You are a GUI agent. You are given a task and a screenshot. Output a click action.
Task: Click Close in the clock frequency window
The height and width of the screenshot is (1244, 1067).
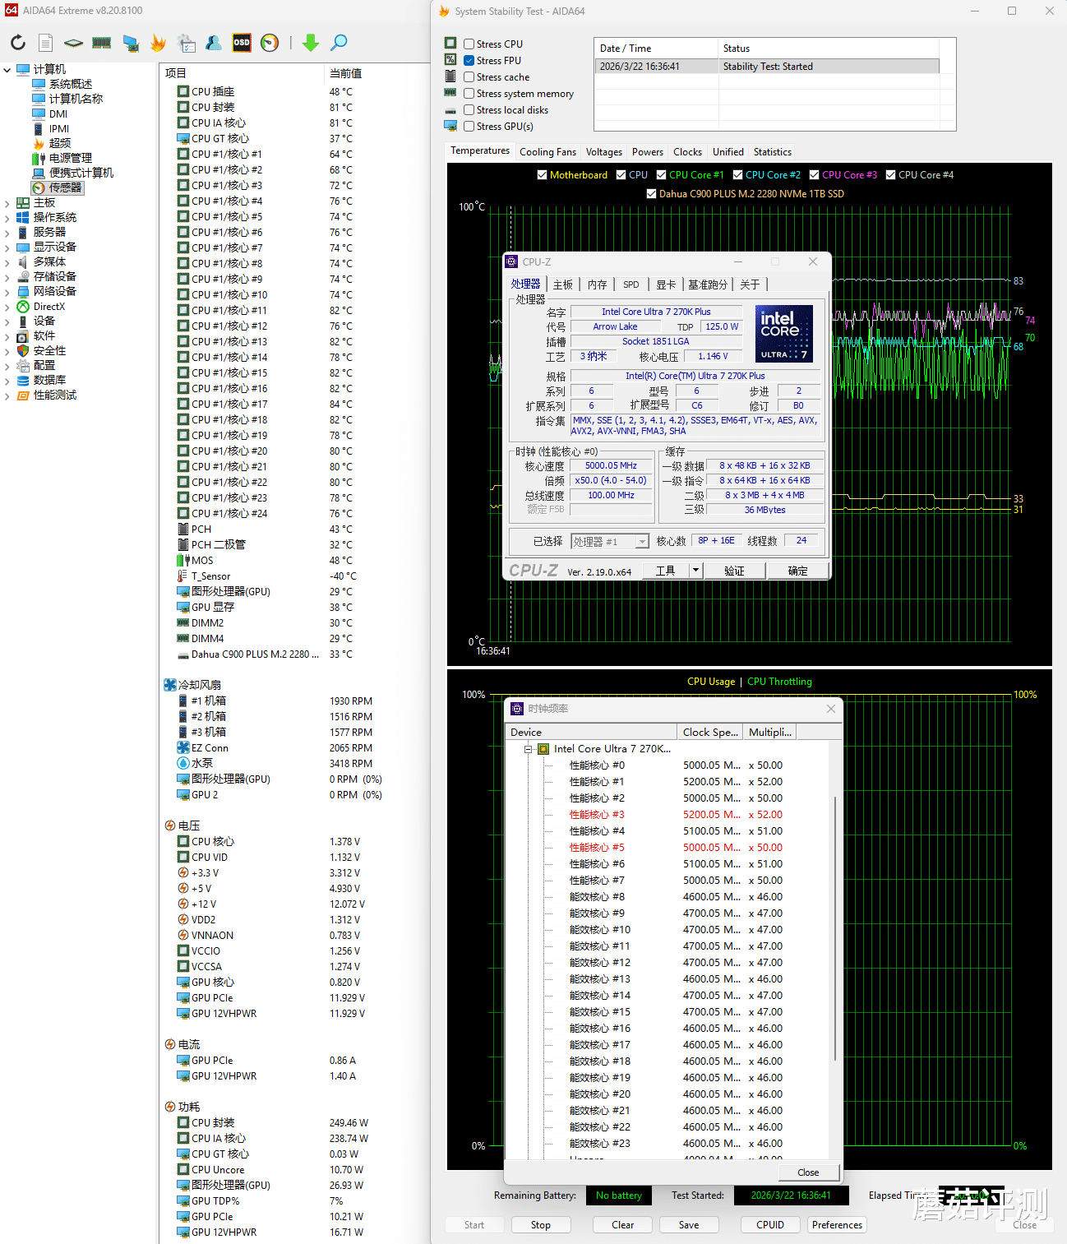point(808,1172)
